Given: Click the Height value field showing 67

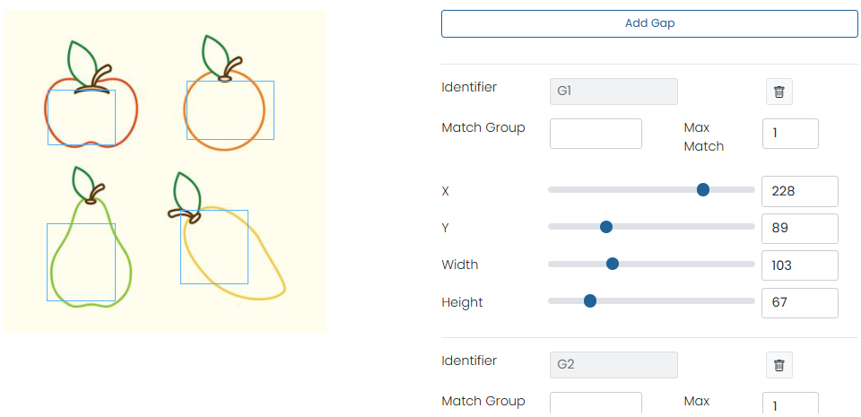Looking at the screenshot, I should click(799, 302).
